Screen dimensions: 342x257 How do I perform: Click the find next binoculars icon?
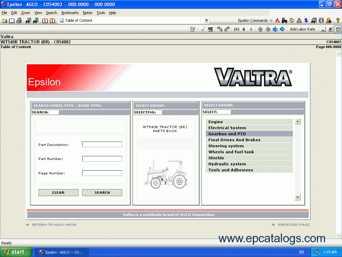point(227,29)
